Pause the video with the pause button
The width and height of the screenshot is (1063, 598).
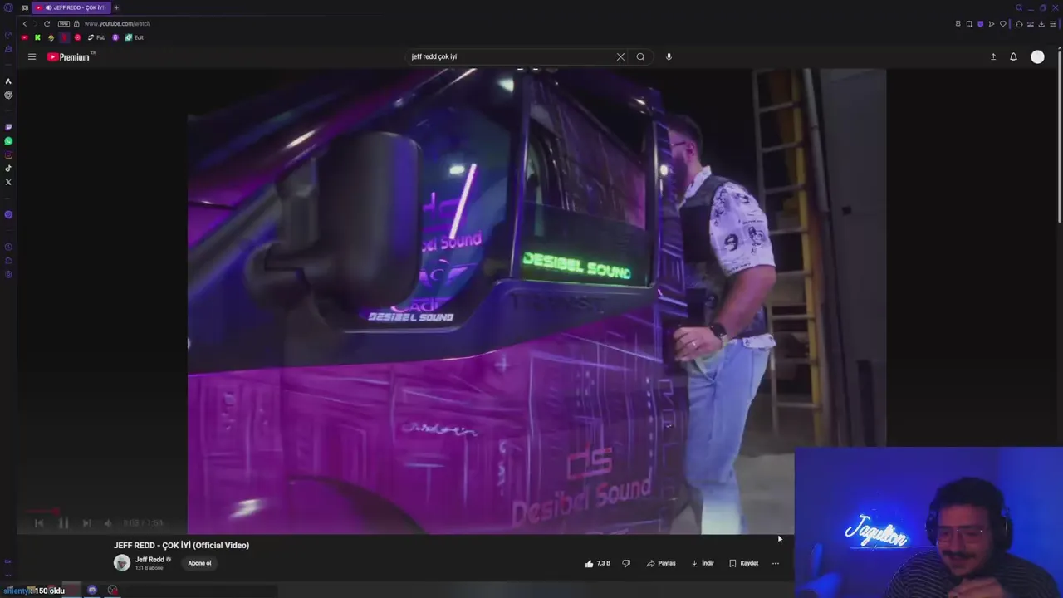[x=63, y=522]
